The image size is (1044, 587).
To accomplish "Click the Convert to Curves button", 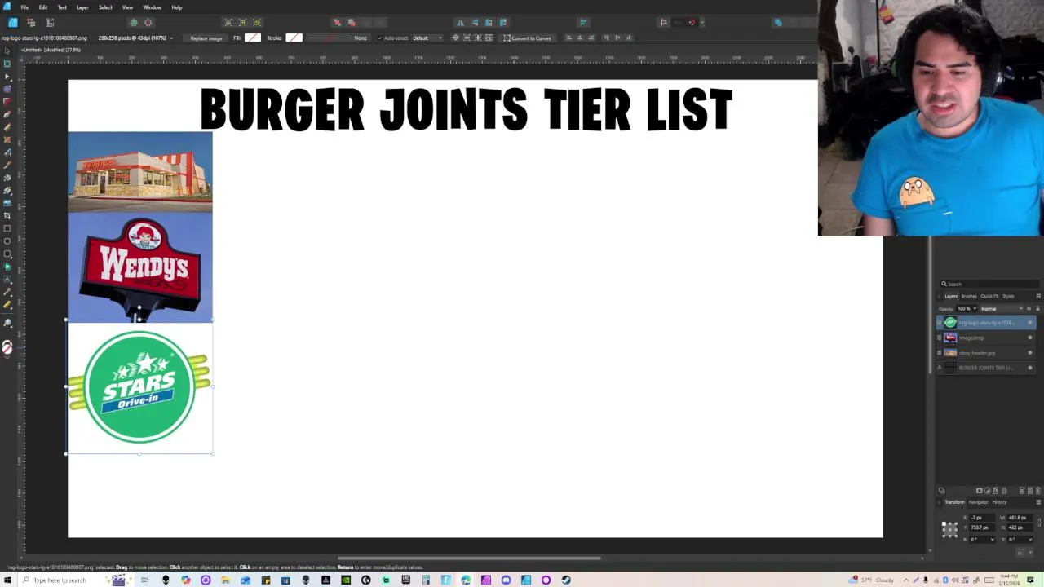I will (527, 38).
